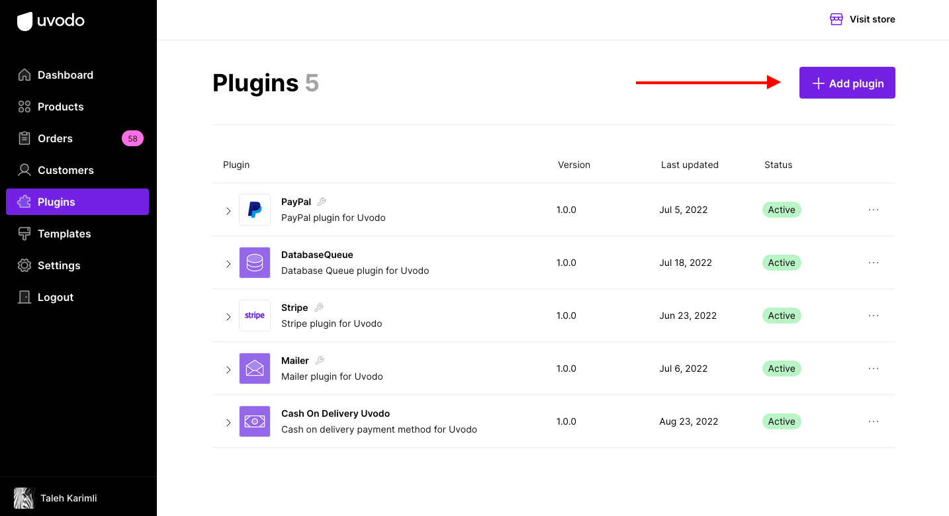
Task: Click the Plugins puzzle piece icon
Action: (24, 202)
